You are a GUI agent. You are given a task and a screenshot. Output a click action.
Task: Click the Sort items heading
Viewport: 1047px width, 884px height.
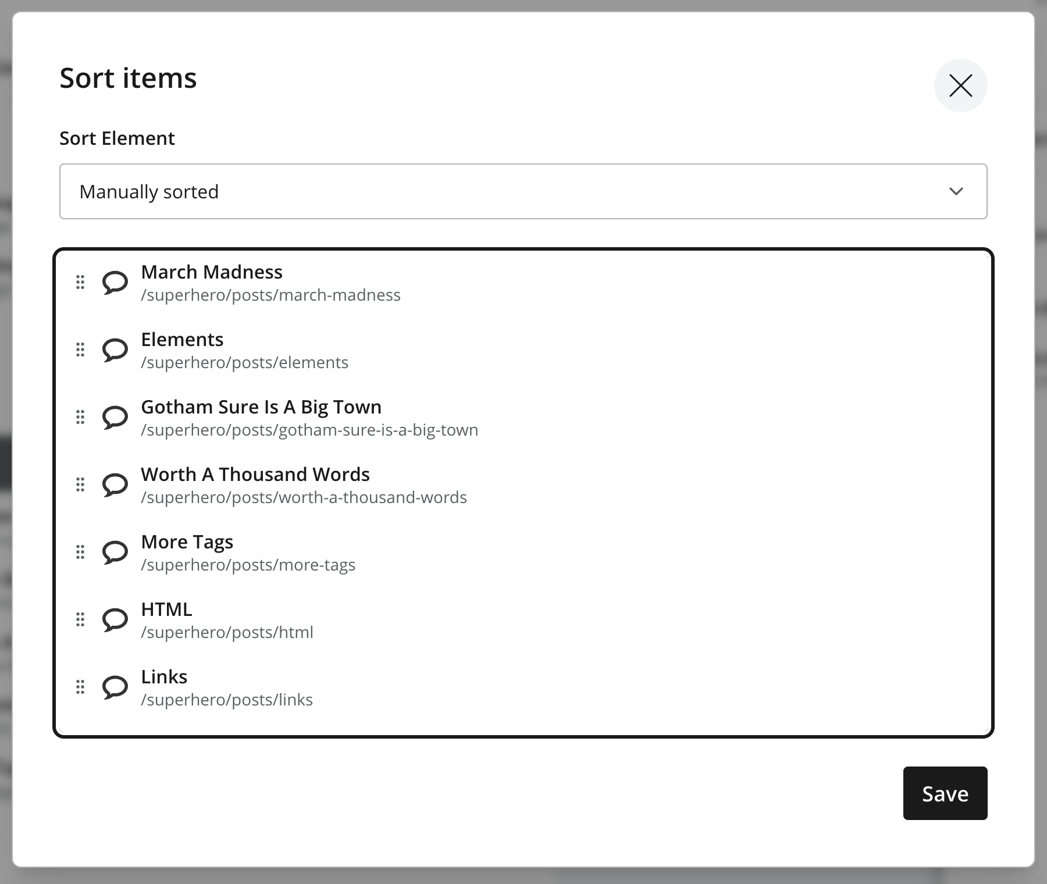point(129,78)
